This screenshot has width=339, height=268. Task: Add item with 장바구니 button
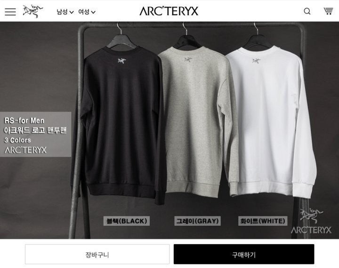pyautogui.click(x=97, y=254)
